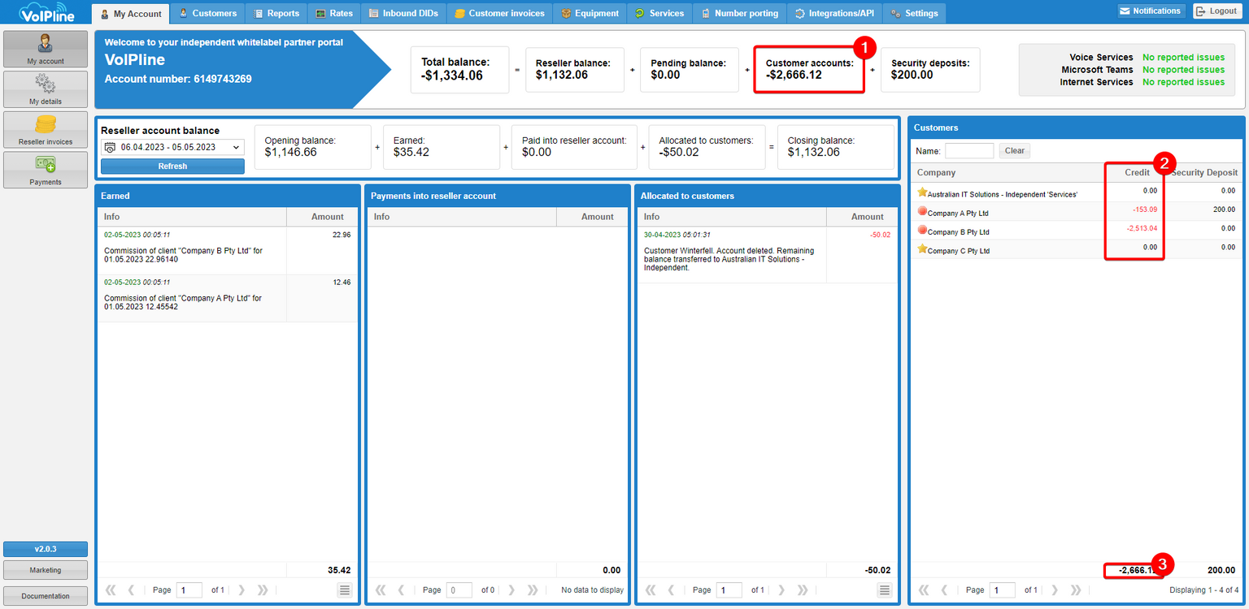Click the Refresh button
Viewport: 1249px width, 609px height.
(172, 166)
